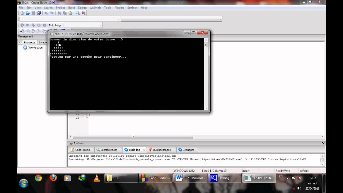
Task: Click the New file toolbar icon
Action: point(22,13)
